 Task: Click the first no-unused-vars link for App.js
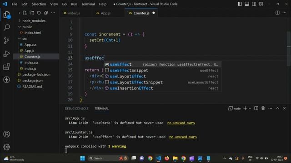pos(181,123)
